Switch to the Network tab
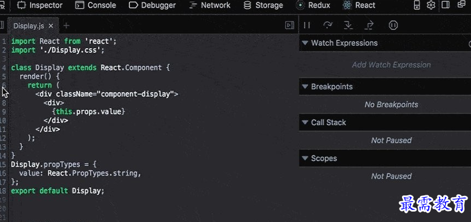This screenshot has height=222, width=471. (x=210, y=5)
